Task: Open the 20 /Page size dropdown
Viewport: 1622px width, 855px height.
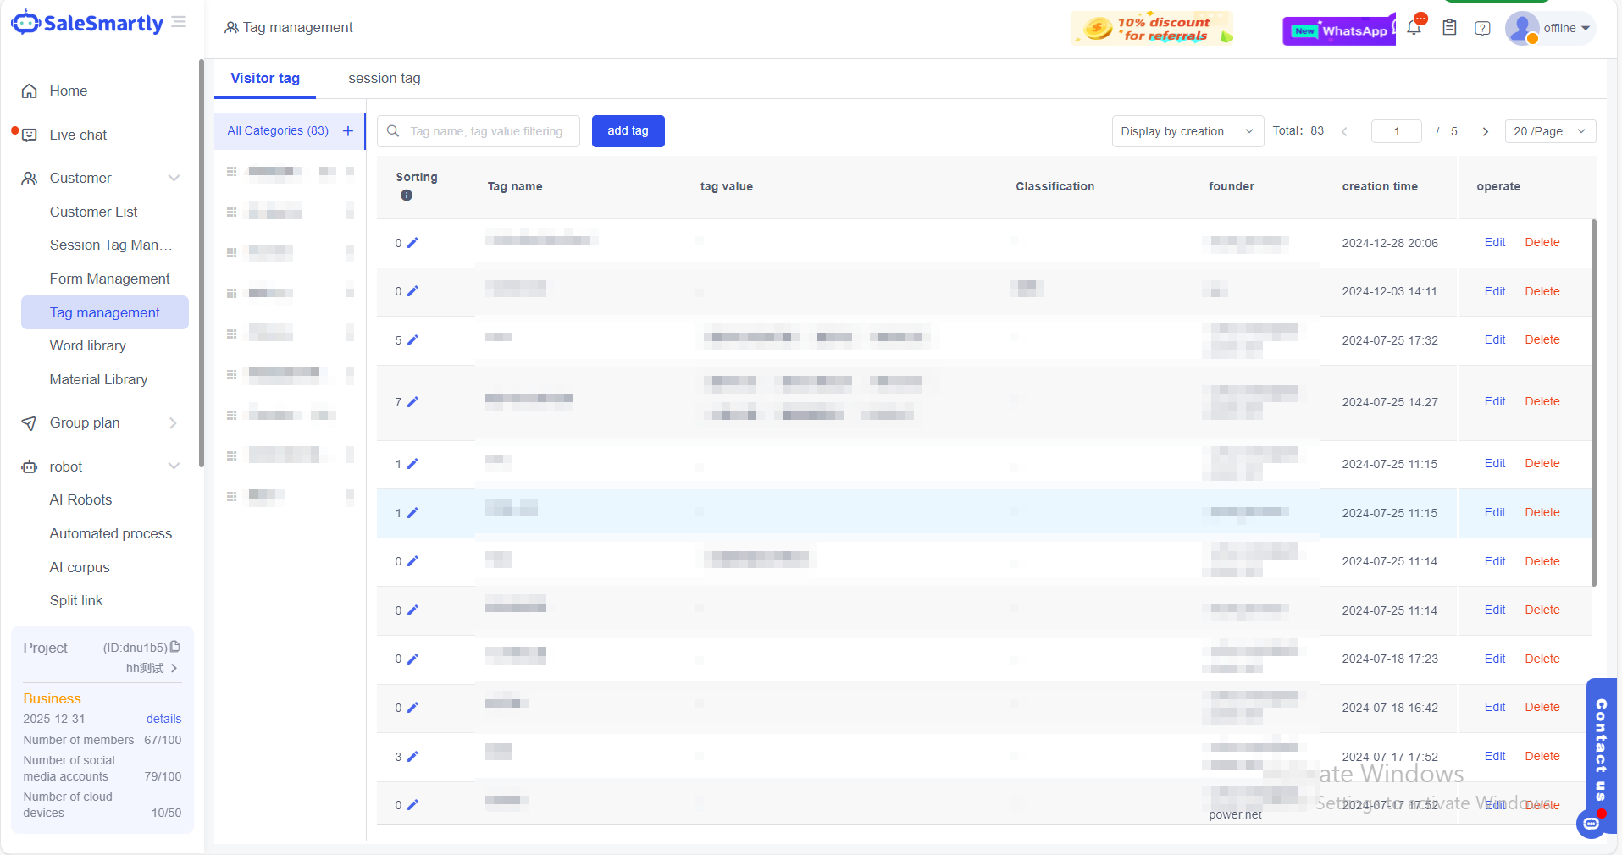Action: (x=1549, y=131)
